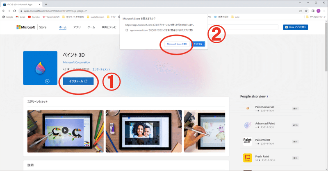Open the Paint.WinRT listing title
This screenshot has width=328, height=171.
click(x=263, y=140)
